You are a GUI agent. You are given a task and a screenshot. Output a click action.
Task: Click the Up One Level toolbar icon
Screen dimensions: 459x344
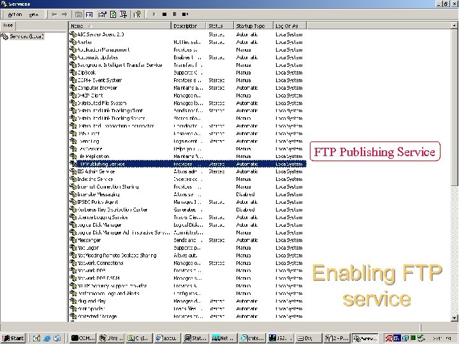78,14
